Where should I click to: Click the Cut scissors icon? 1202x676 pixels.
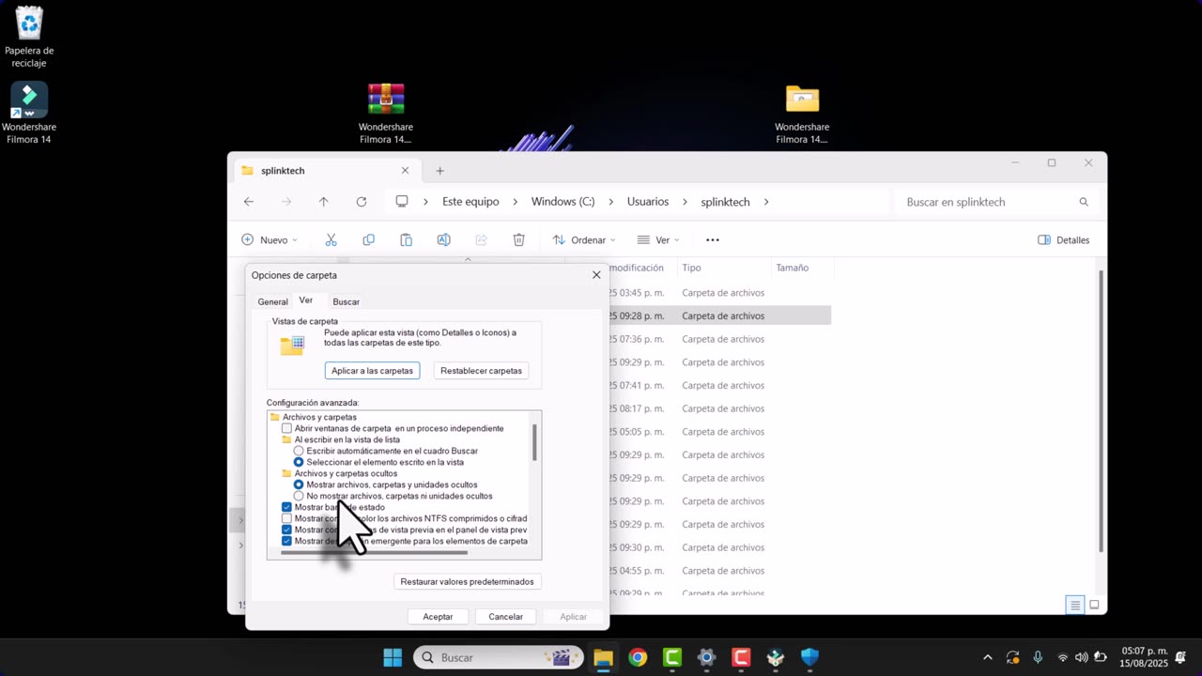(x=331, y=240)
